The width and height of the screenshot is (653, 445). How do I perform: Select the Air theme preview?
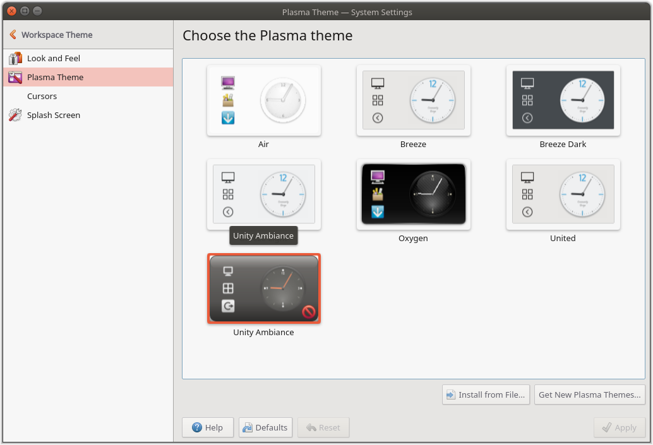263,100
